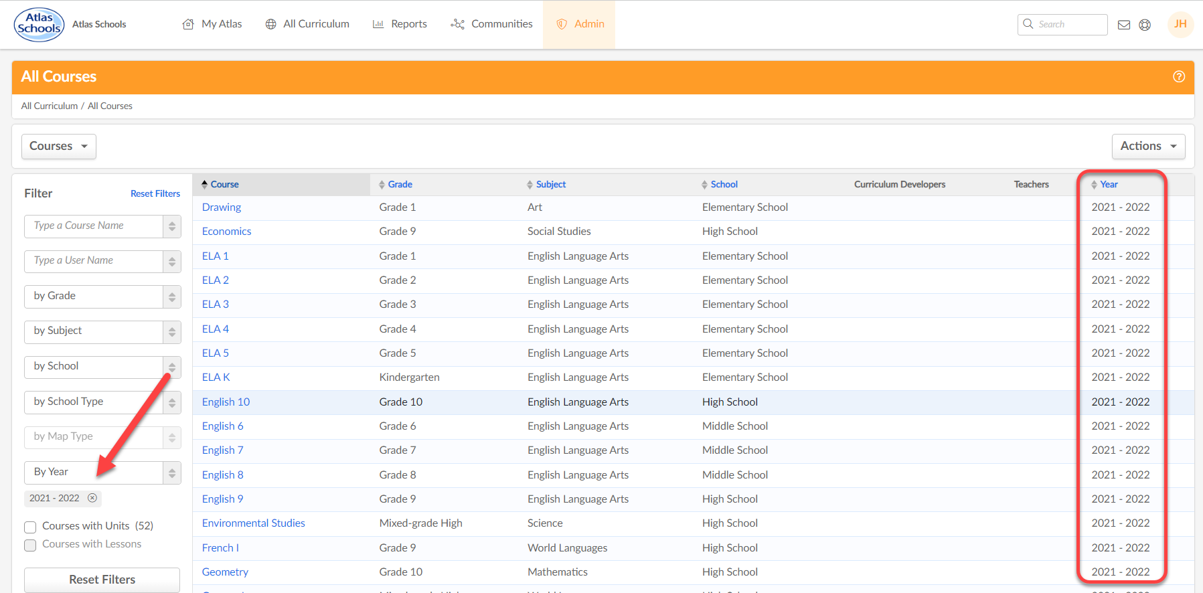Open the Geometry course
The height and width of the screenshot is (593, 1203).
[x=225, y=572]
